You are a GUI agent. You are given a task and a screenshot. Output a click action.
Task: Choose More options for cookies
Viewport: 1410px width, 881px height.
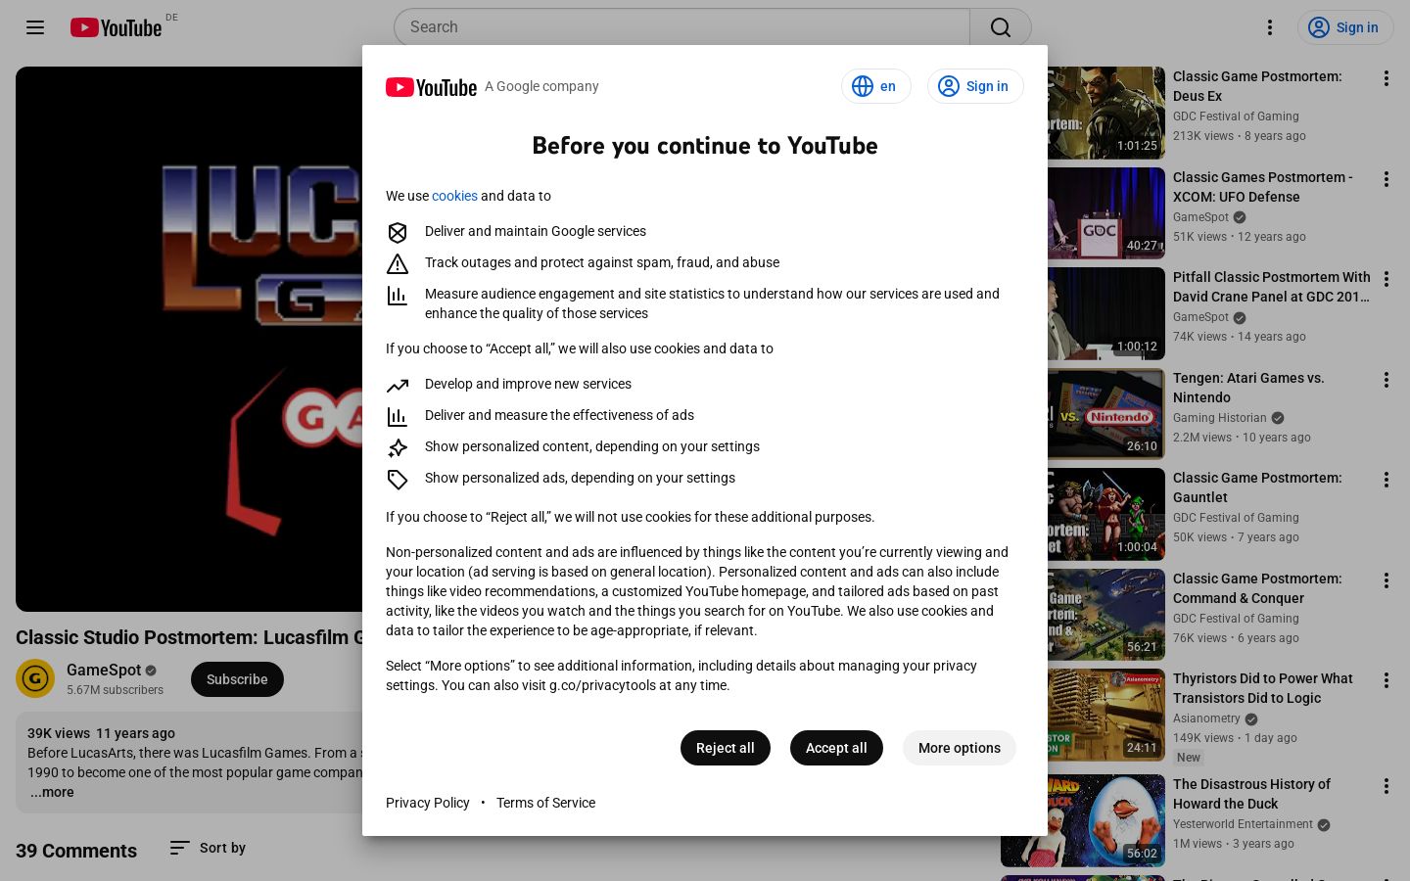tap(960, 748)
